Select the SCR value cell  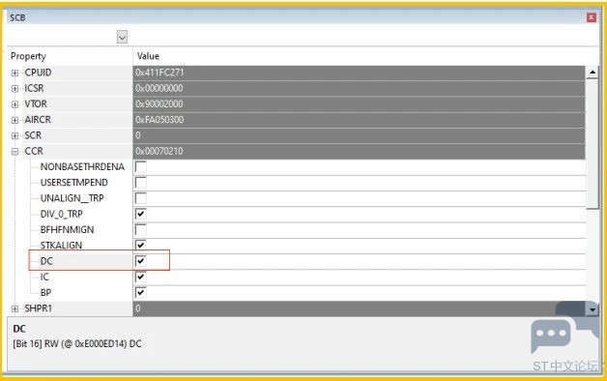359,135
